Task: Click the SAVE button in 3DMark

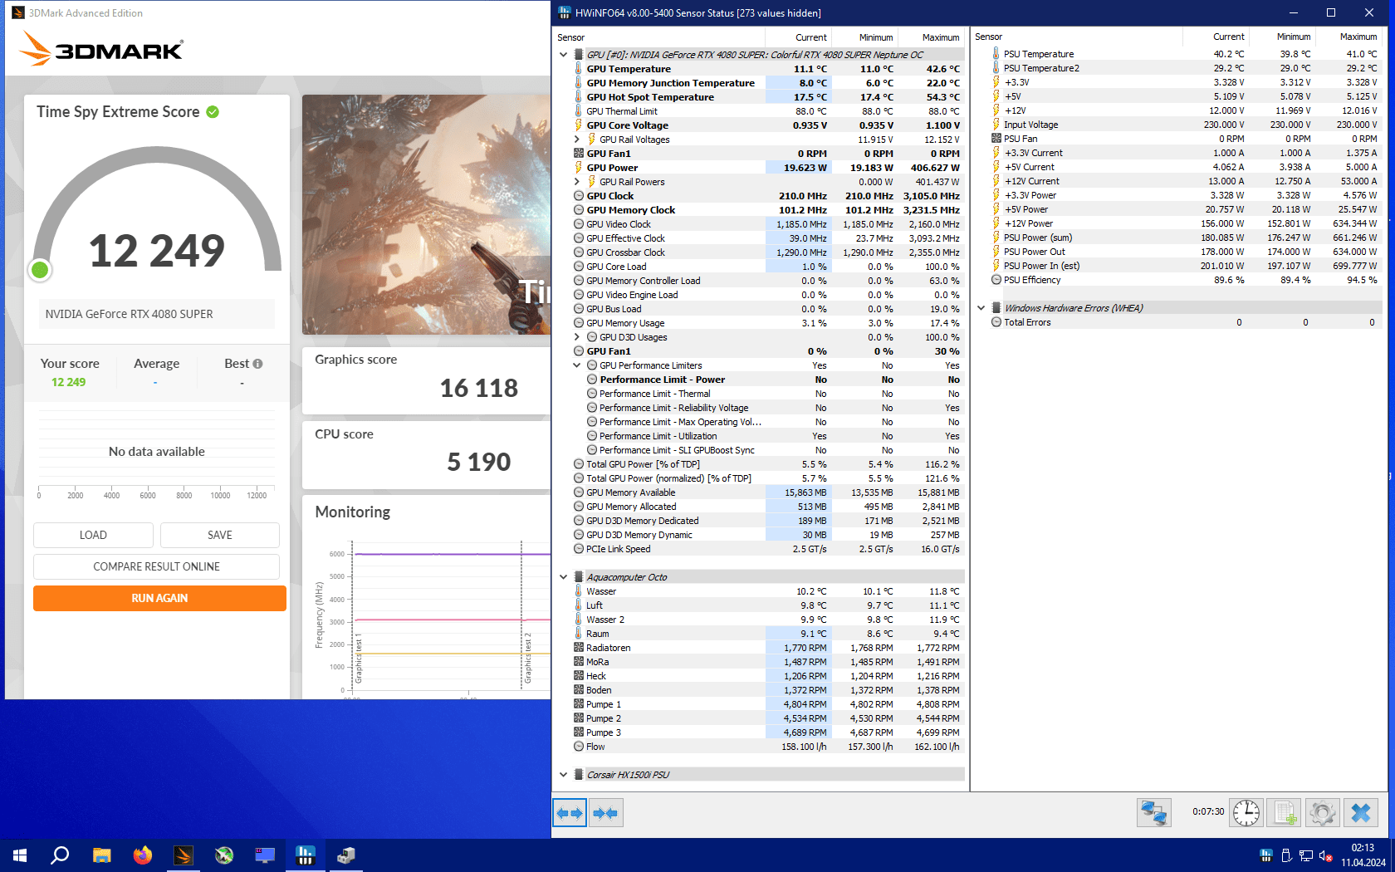Action: click(220, 535)
